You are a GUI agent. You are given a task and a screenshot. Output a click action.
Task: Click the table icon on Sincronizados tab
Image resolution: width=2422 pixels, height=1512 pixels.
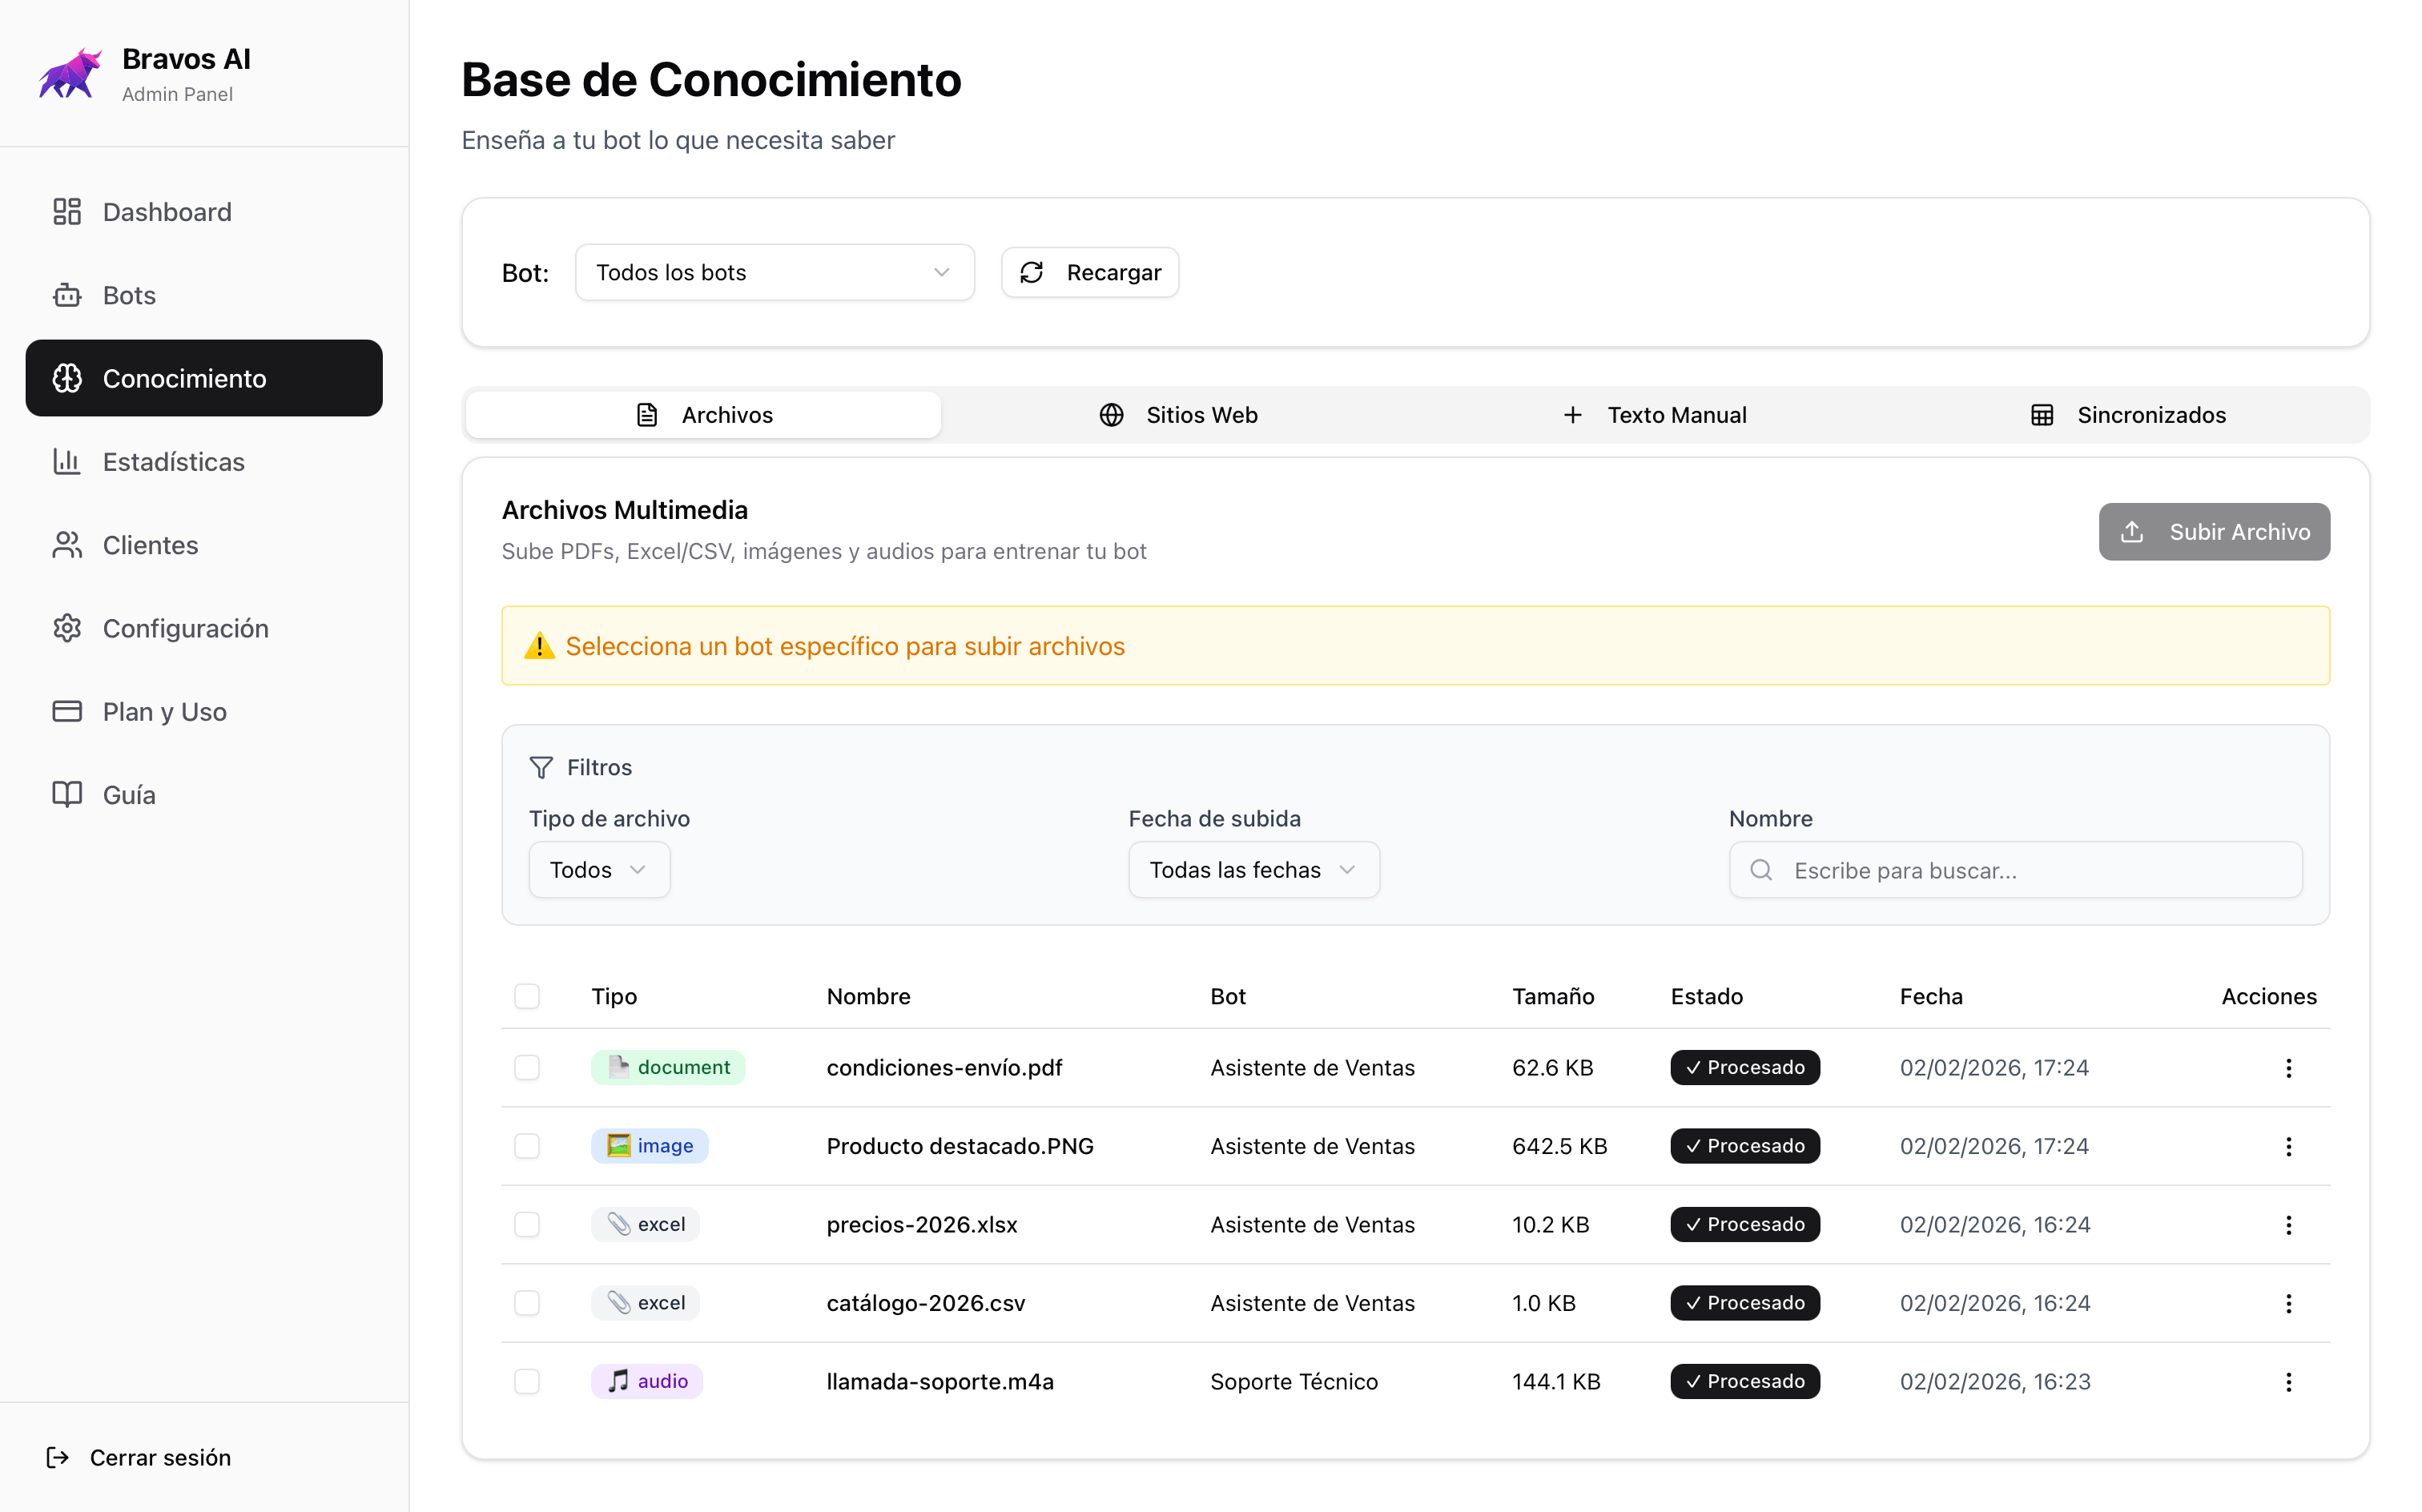[2042, 415]
